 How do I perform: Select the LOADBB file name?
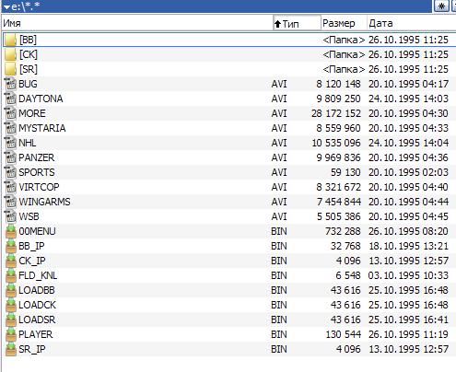coord(37,290)
